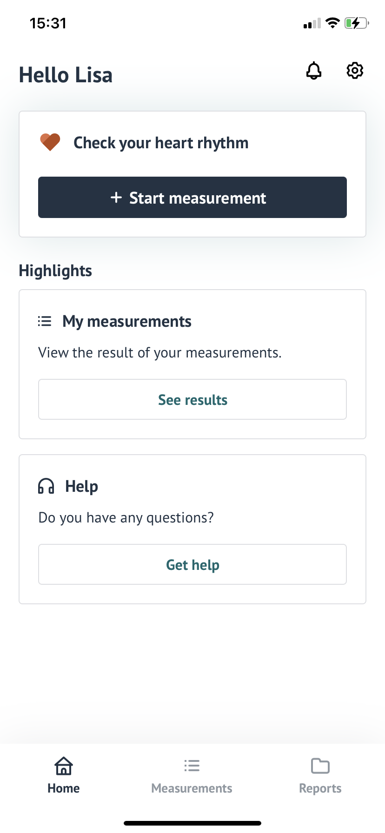Tap the list icon beside My measurements
The image size is (385, 833).
click(x=45, y=321)
